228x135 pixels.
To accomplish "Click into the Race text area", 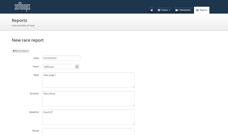I will (x=88, y=80).
